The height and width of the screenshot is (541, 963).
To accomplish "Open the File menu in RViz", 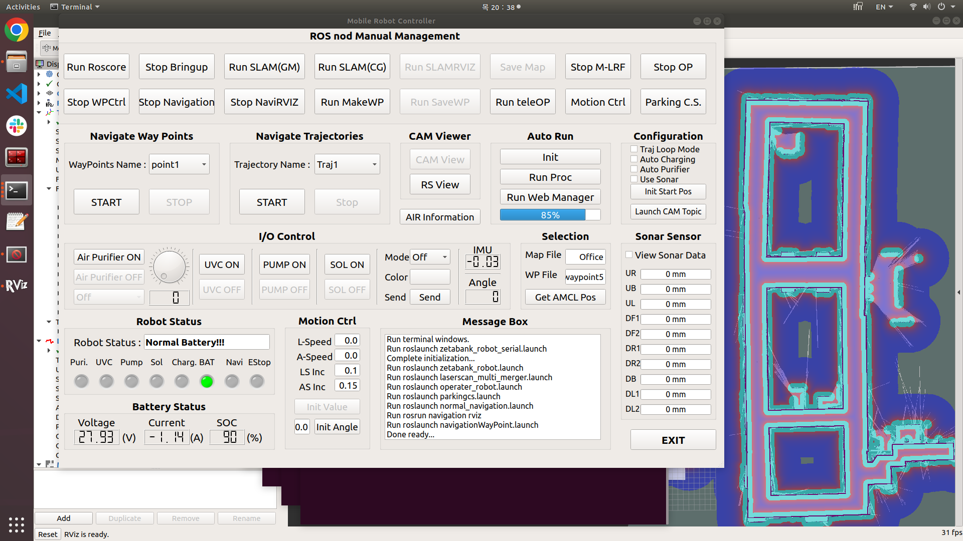I will [45, 33].
